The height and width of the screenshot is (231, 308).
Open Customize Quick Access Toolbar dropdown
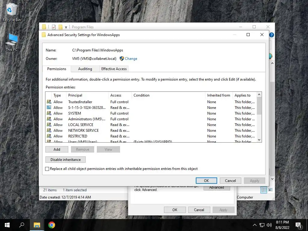pos(66,27)
